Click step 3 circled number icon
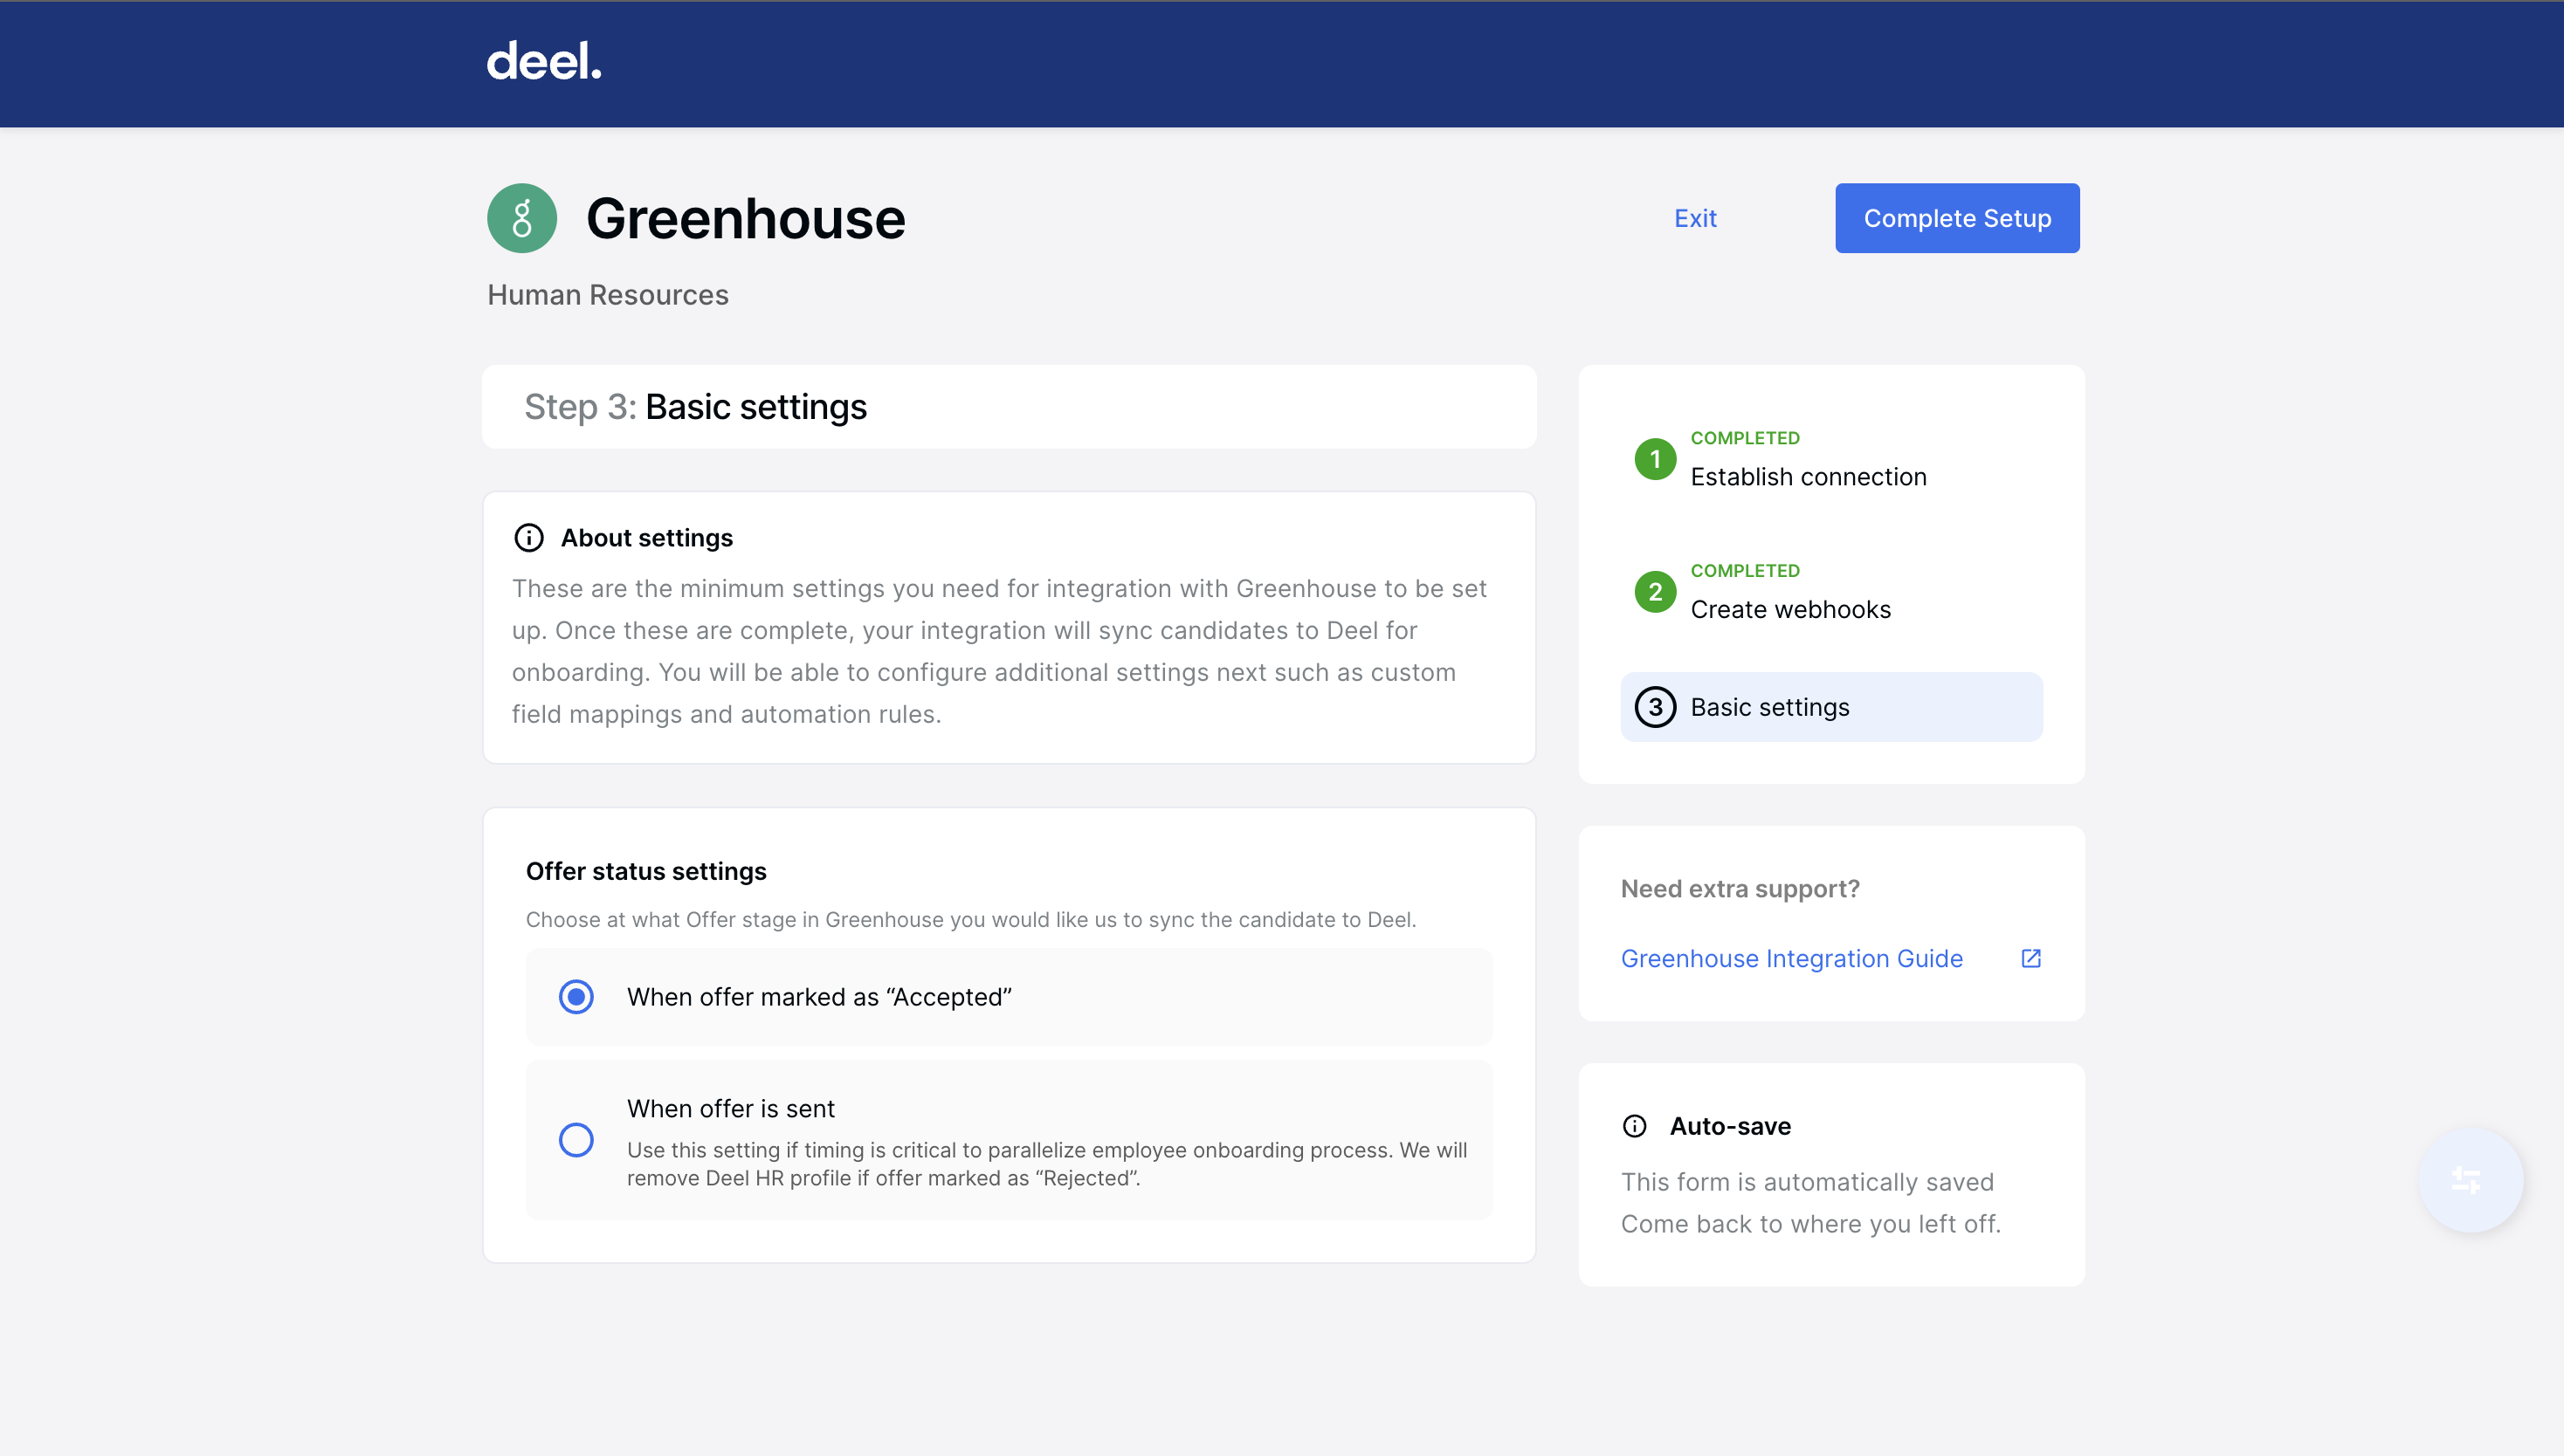 click(1655, 707)
